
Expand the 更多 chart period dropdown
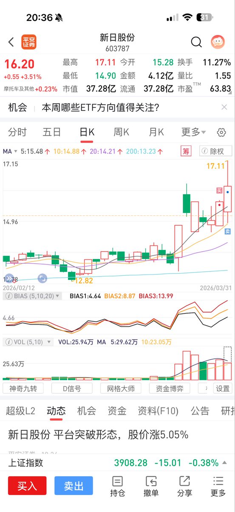pyautogui.click(x=193, y=132)
